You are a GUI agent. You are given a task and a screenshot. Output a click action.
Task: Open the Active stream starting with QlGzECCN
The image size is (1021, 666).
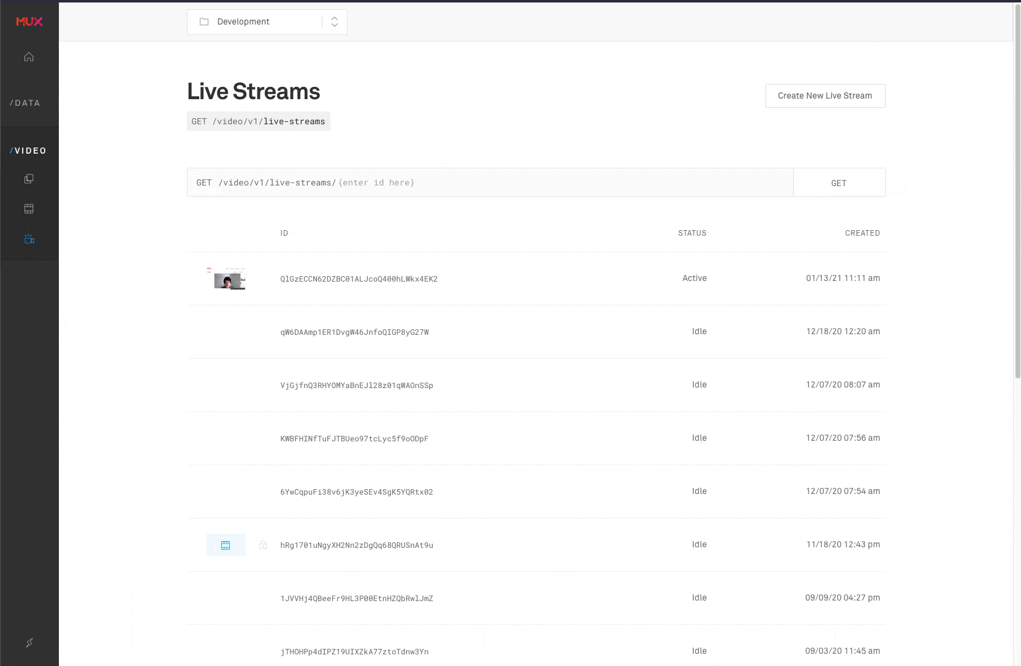point(359,279)
